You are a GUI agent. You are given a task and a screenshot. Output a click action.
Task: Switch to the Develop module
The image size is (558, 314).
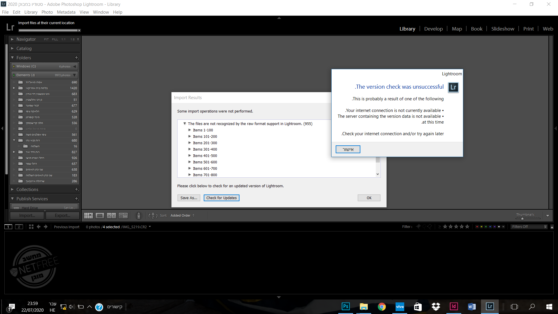[433, 29]
